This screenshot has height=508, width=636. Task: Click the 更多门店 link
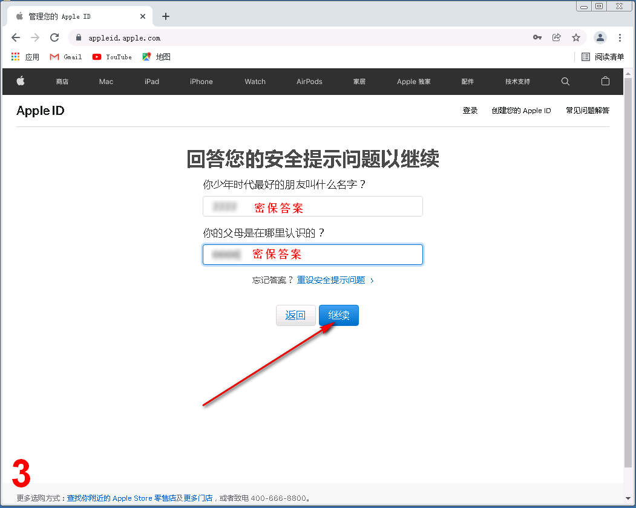[x=198, y=498]
